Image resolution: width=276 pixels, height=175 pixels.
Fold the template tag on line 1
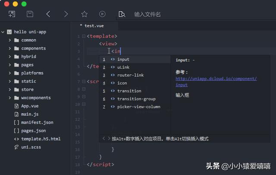tap(84, 36)
